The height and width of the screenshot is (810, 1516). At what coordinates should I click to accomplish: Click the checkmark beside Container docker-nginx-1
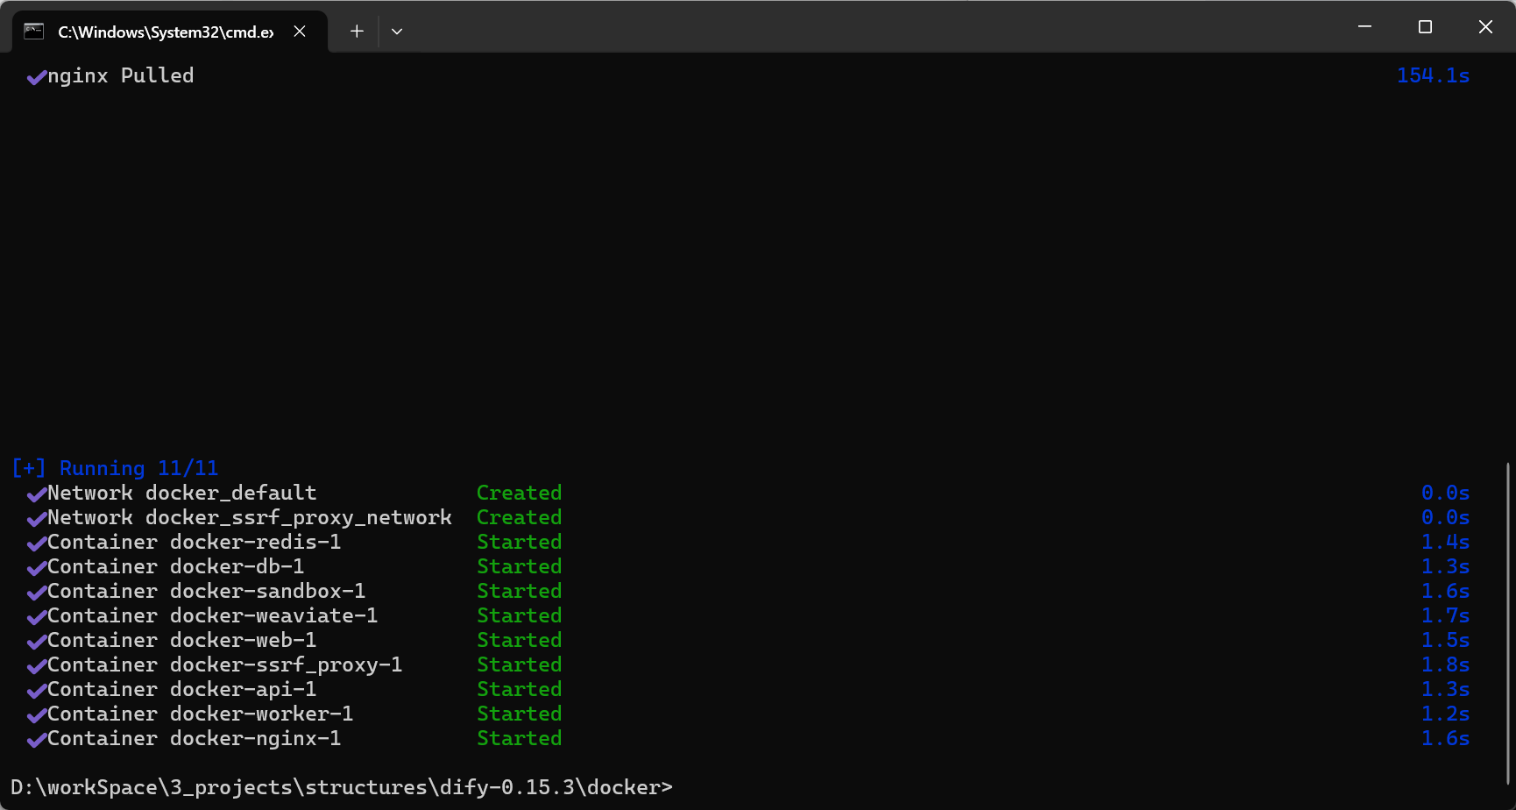(36, 739)
